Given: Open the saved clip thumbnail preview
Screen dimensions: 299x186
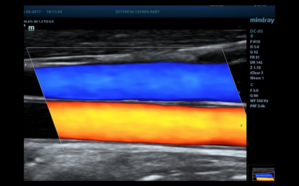Looking at the screenshot, I should (x=263, y=174).
